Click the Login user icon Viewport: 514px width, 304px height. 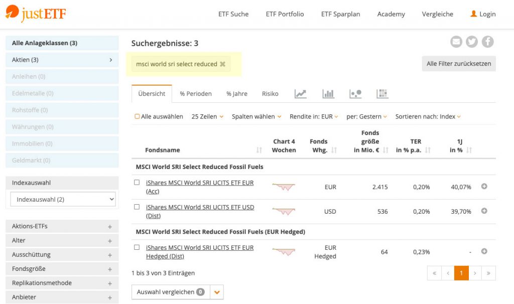click(x=473, y=14)
